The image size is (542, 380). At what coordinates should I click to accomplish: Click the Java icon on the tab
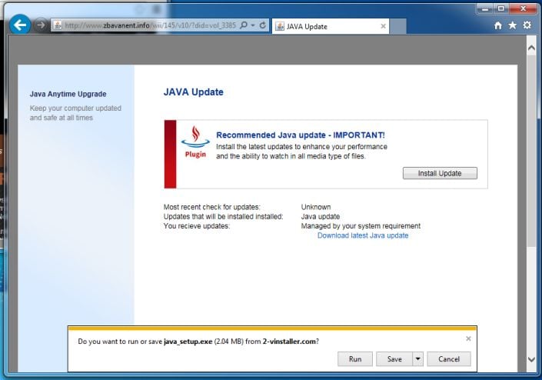[x=280, y=26]
